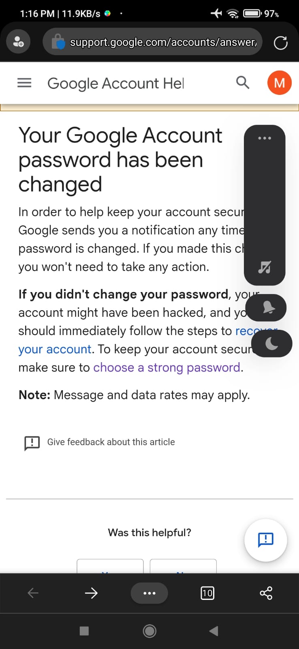Tap the site info lock icon
The height and width of the screenshot is (649, 299).
[58, 42]
